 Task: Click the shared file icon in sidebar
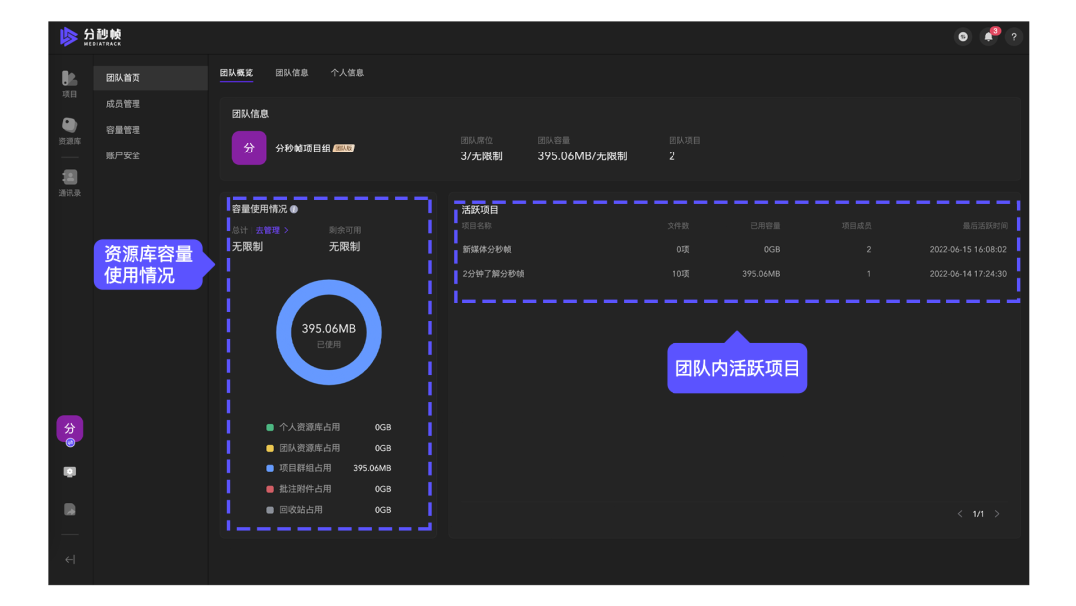(x=70, y=510)
